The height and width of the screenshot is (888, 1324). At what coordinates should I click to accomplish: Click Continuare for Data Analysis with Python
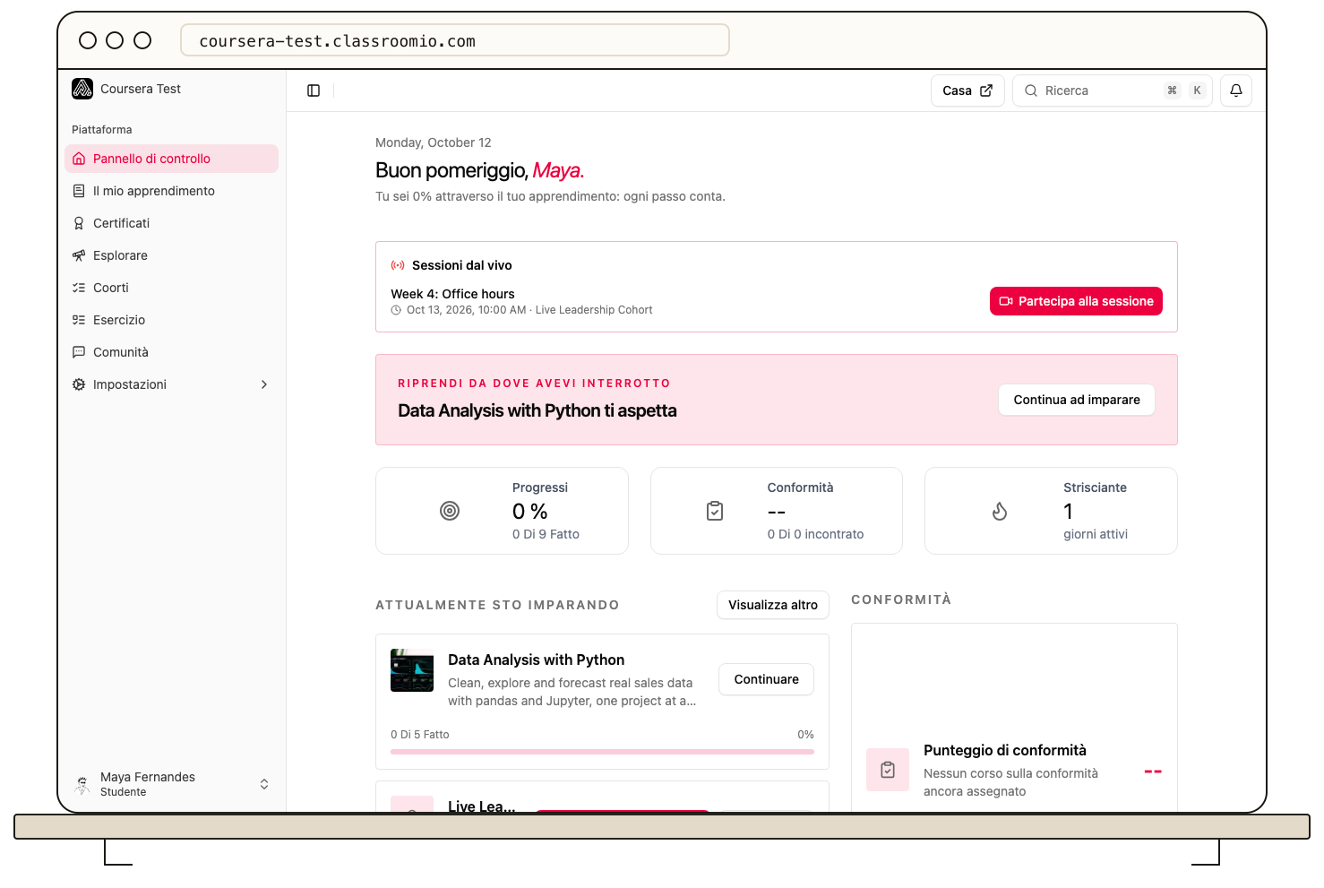pyautogui.click(x=766, y=679)
